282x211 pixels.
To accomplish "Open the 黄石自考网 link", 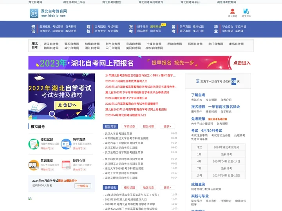I will tap(72, 44).
